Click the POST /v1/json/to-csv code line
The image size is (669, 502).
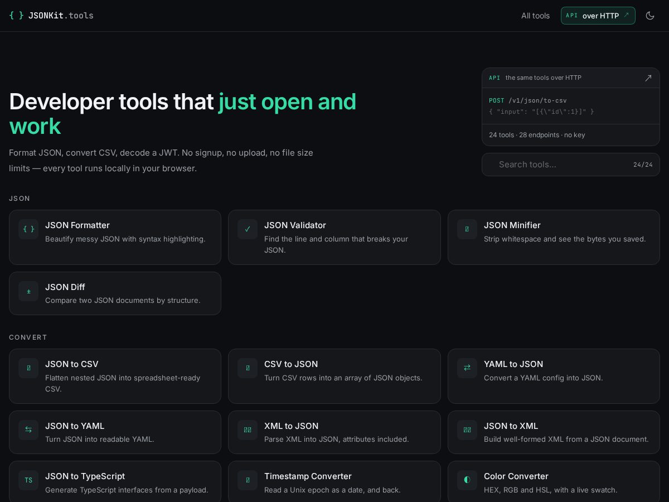(x=528, y=100)
